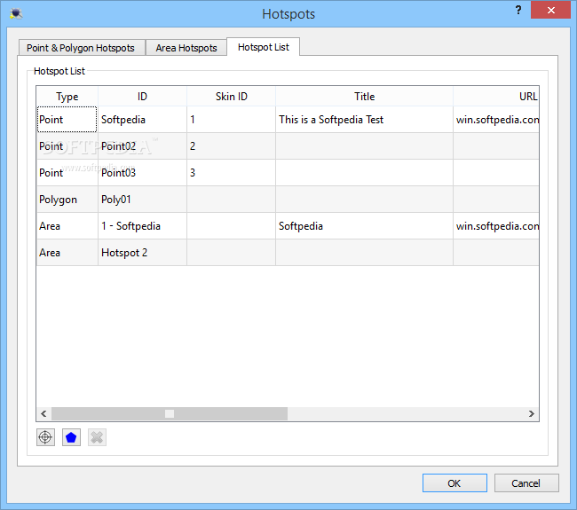Click Skin ID cell showing 3

point(231,172)
